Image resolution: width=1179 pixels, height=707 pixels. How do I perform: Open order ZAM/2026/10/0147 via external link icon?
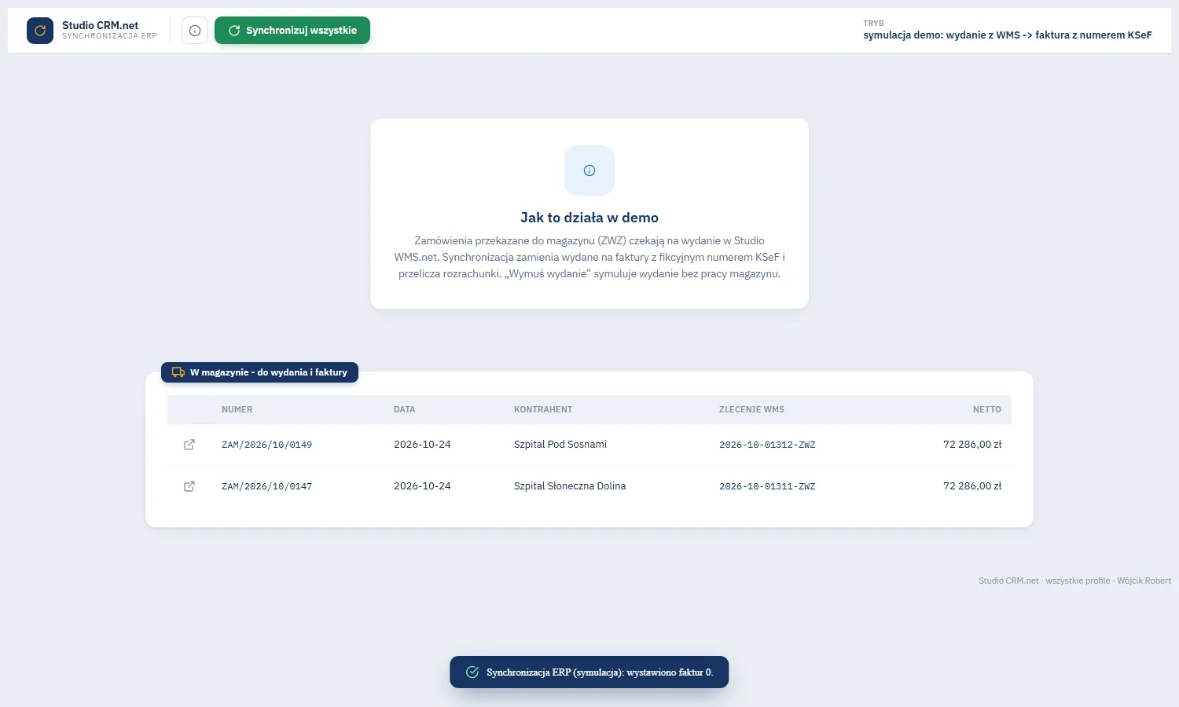(x=189, y=486)
